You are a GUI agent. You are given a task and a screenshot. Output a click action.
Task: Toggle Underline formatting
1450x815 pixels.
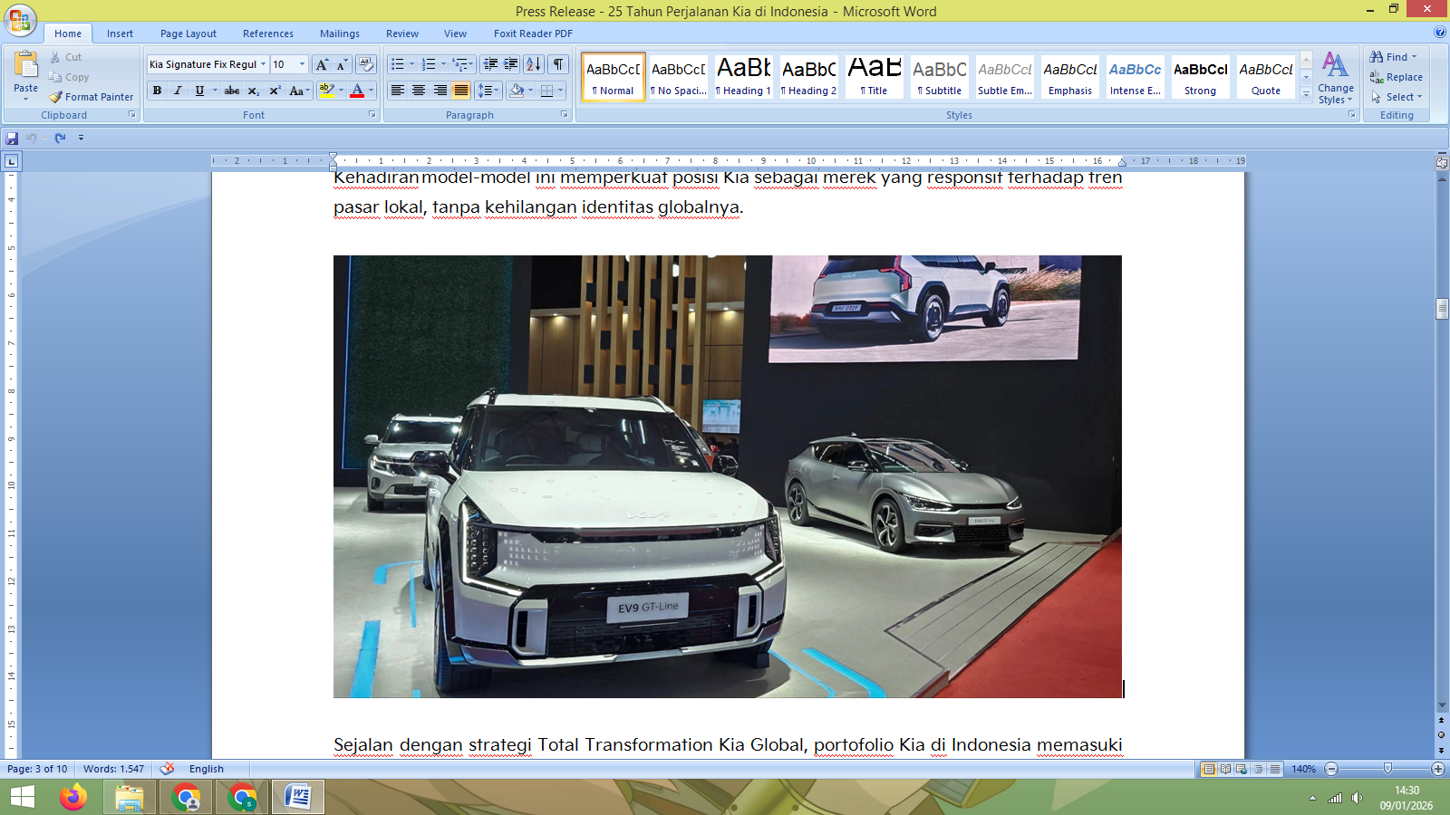point(199,91)
